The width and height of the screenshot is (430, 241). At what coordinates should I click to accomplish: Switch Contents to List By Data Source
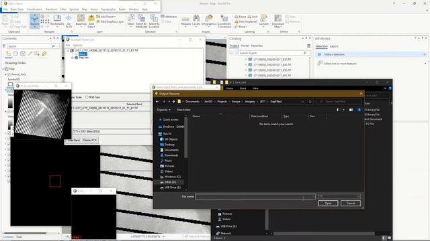15,54
